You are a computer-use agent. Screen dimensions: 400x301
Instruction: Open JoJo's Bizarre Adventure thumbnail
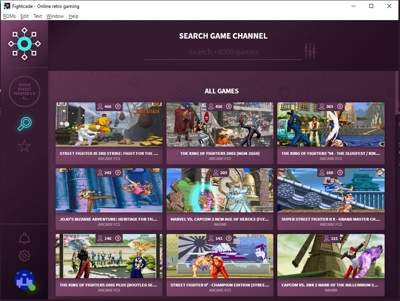pyautogui.click(x=109, y=190)
